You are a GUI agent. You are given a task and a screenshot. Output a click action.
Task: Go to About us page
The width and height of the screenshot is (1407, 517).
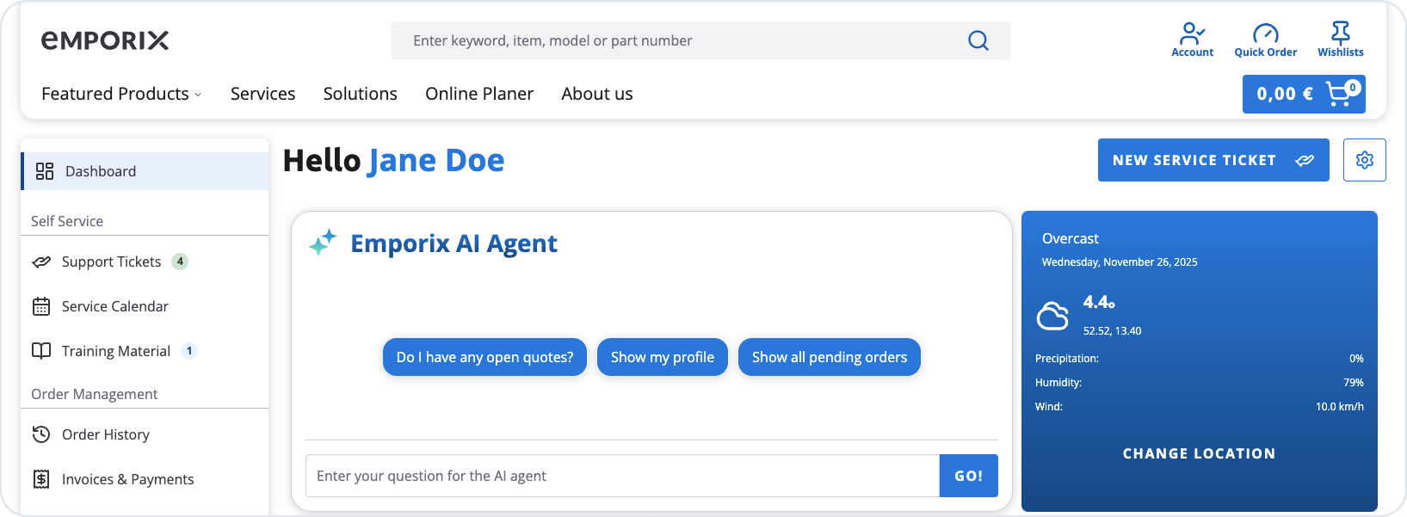(x=597, y=94)
